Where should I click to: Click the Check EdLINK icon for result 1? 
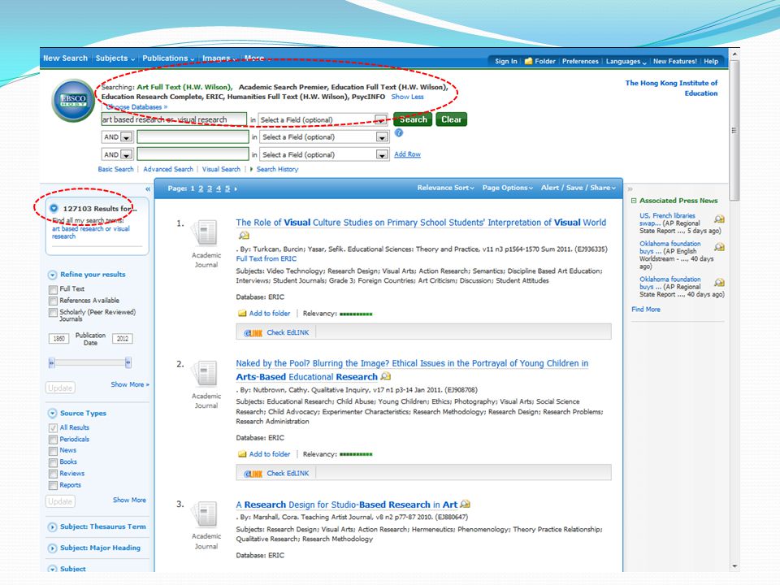click(x=253, y=333)
